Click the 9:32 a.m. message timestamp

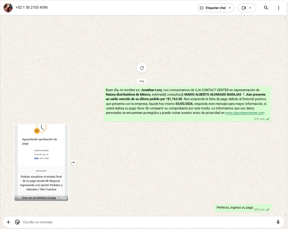point(259,210)
